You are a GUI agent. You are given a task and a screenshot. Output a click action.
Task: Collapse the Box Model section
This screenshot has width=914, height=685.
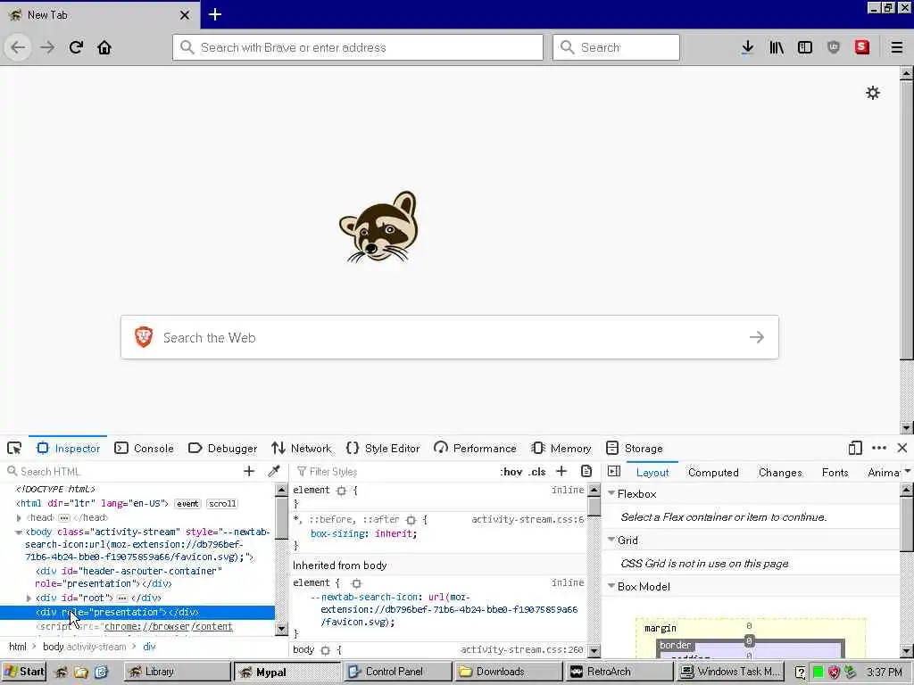[611, 586]
